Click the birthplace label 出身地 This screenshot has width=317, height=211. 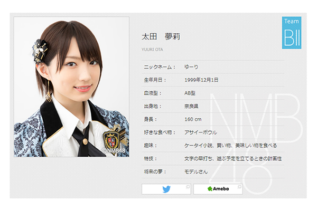point(153,106)
